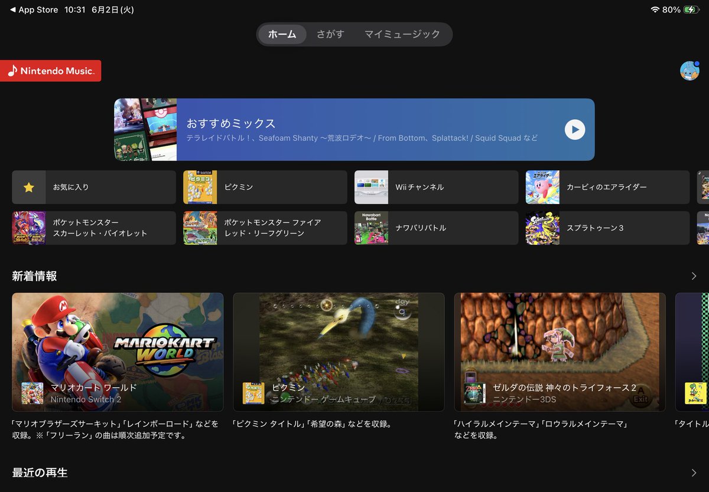Expand the 新着情報 section chevron
The image size is (709, 492).
694,276
